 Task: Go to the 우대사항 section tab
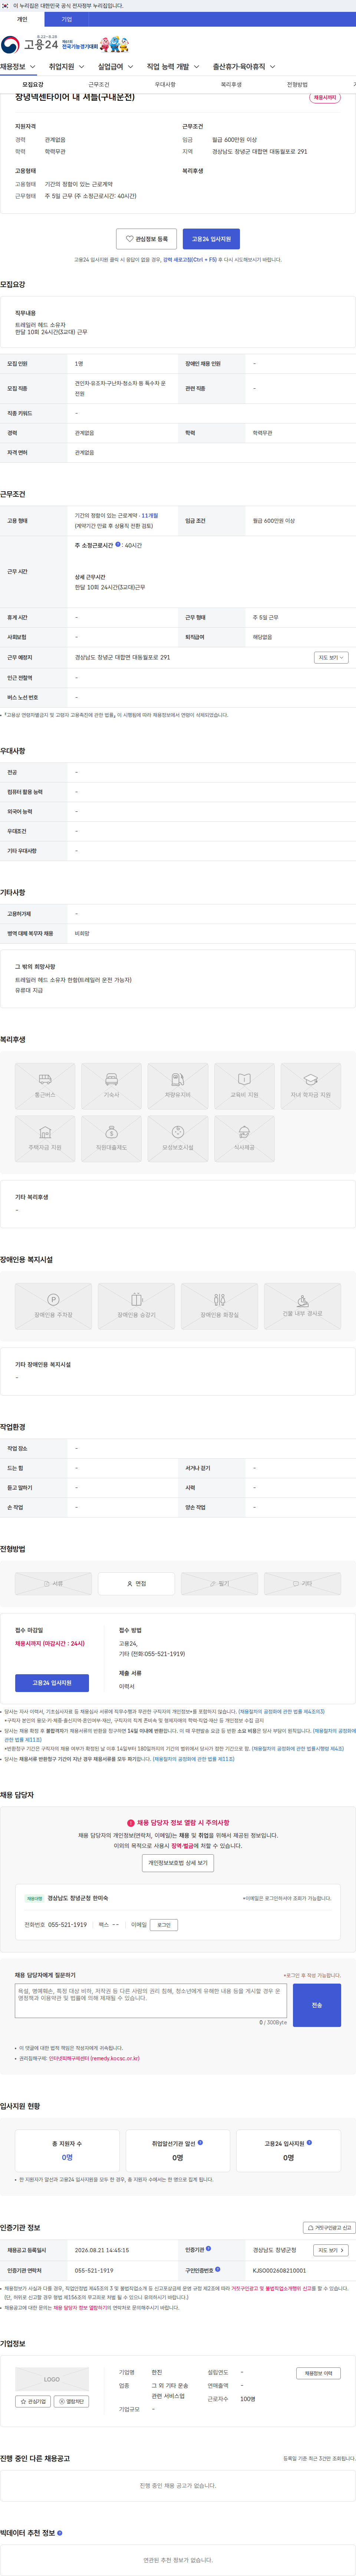(x=165, y=85)
